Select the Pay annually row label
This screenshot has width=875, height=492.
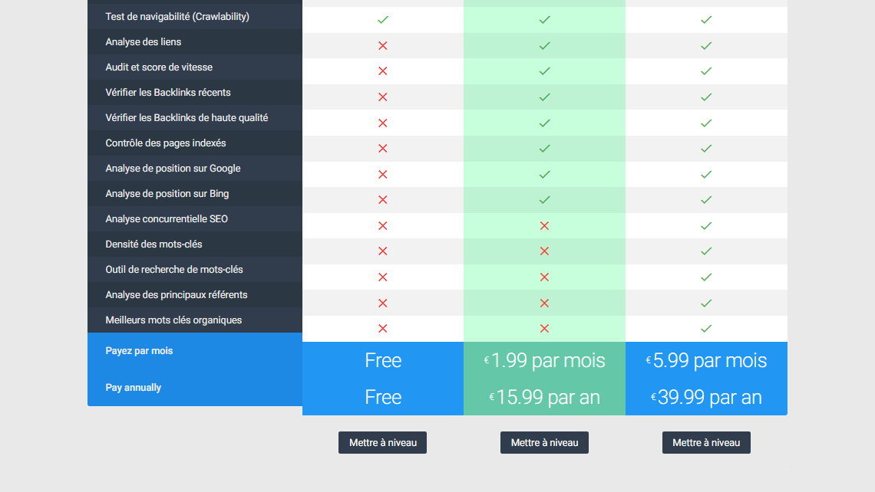point(134,388)
